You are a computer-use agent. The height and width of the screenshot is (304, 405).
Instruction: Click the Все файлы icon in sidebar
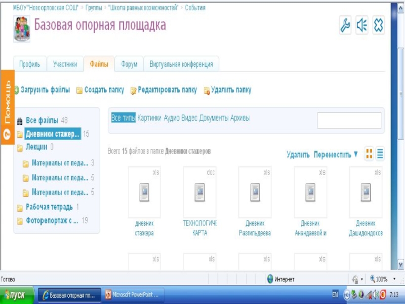20,121
